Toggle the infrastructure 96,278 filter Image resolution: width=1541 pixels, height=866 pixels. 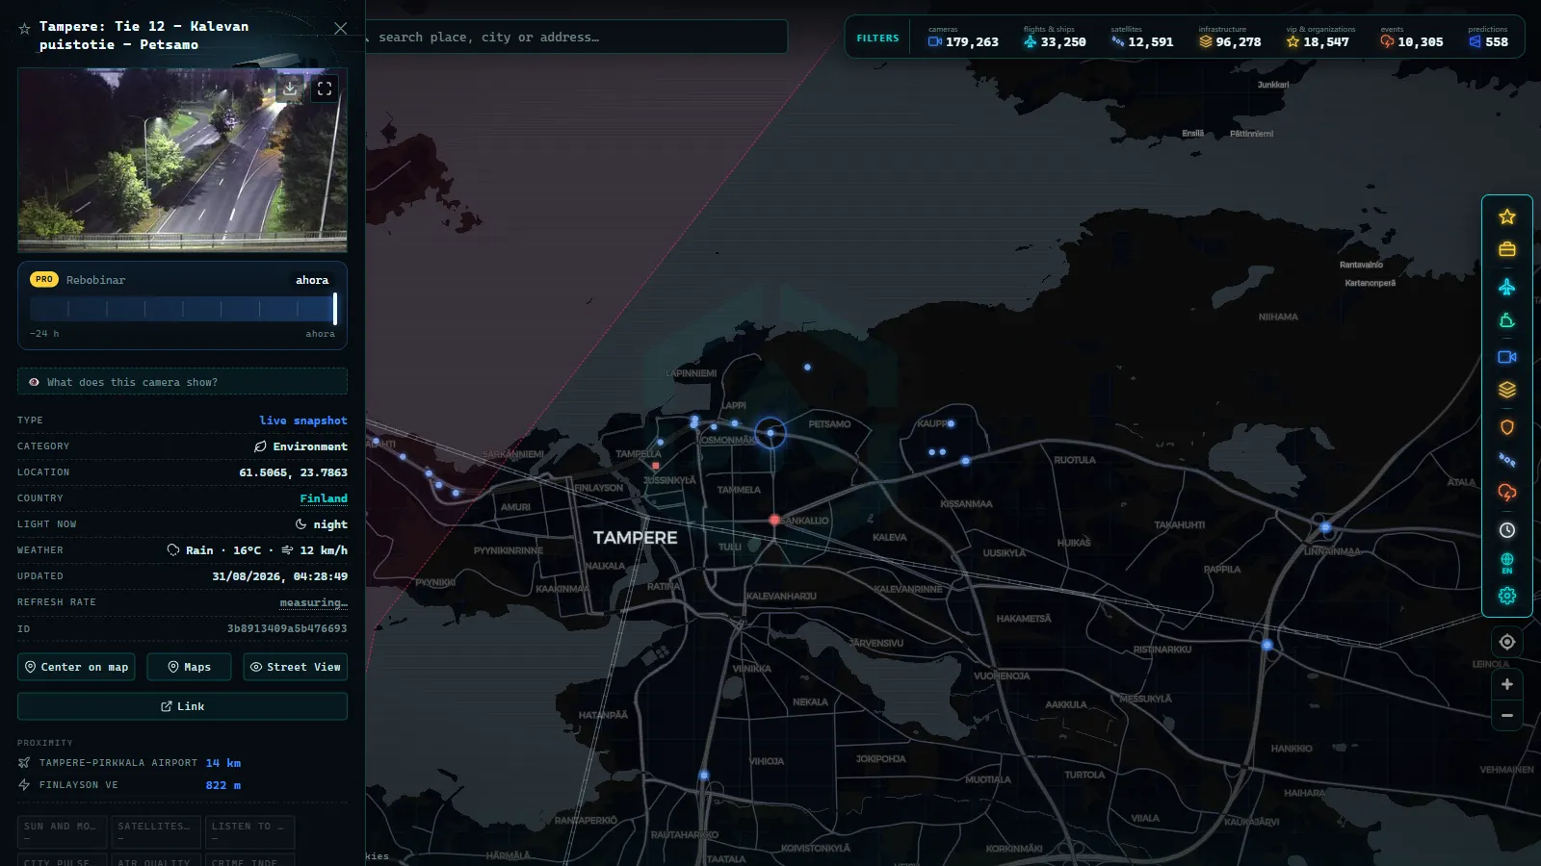(1230, 38)
